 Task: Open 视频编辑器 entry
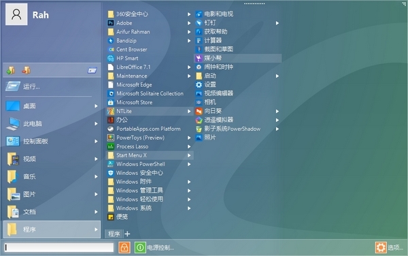click(238, 93)
